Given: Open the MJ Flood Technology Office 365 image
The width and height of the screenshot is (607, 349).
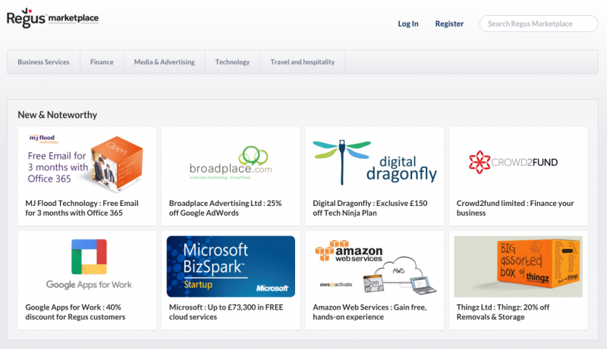Looking at the screenshot, I should (x=86, y=160).
